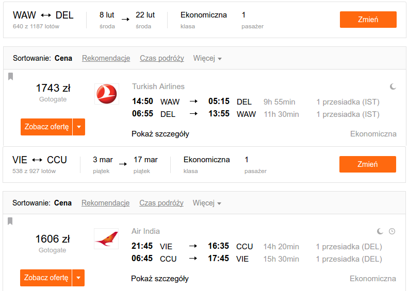Open dropdown arrow next to Zobacz ofertę for 1606 zł
Viewport: 408px width, 291px height.
[x=78, y=278]
